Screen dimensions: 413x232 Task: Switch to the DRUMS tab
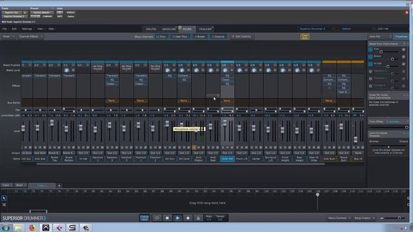click(x=151, y=29)
